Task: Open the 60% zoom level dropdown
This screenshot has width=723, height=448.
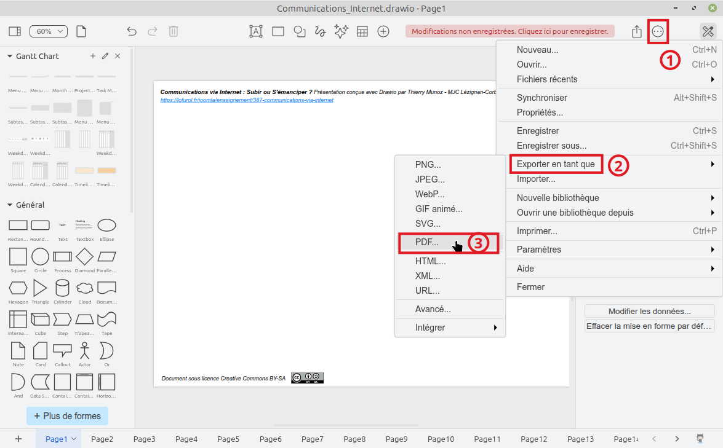Action: pos(49,31)
